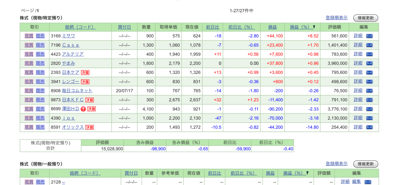Image resolution: width=402 pixels, height=185 pixels.
Task: Click the red warning icon beside 澤田HD
Action: click(83, 109)
